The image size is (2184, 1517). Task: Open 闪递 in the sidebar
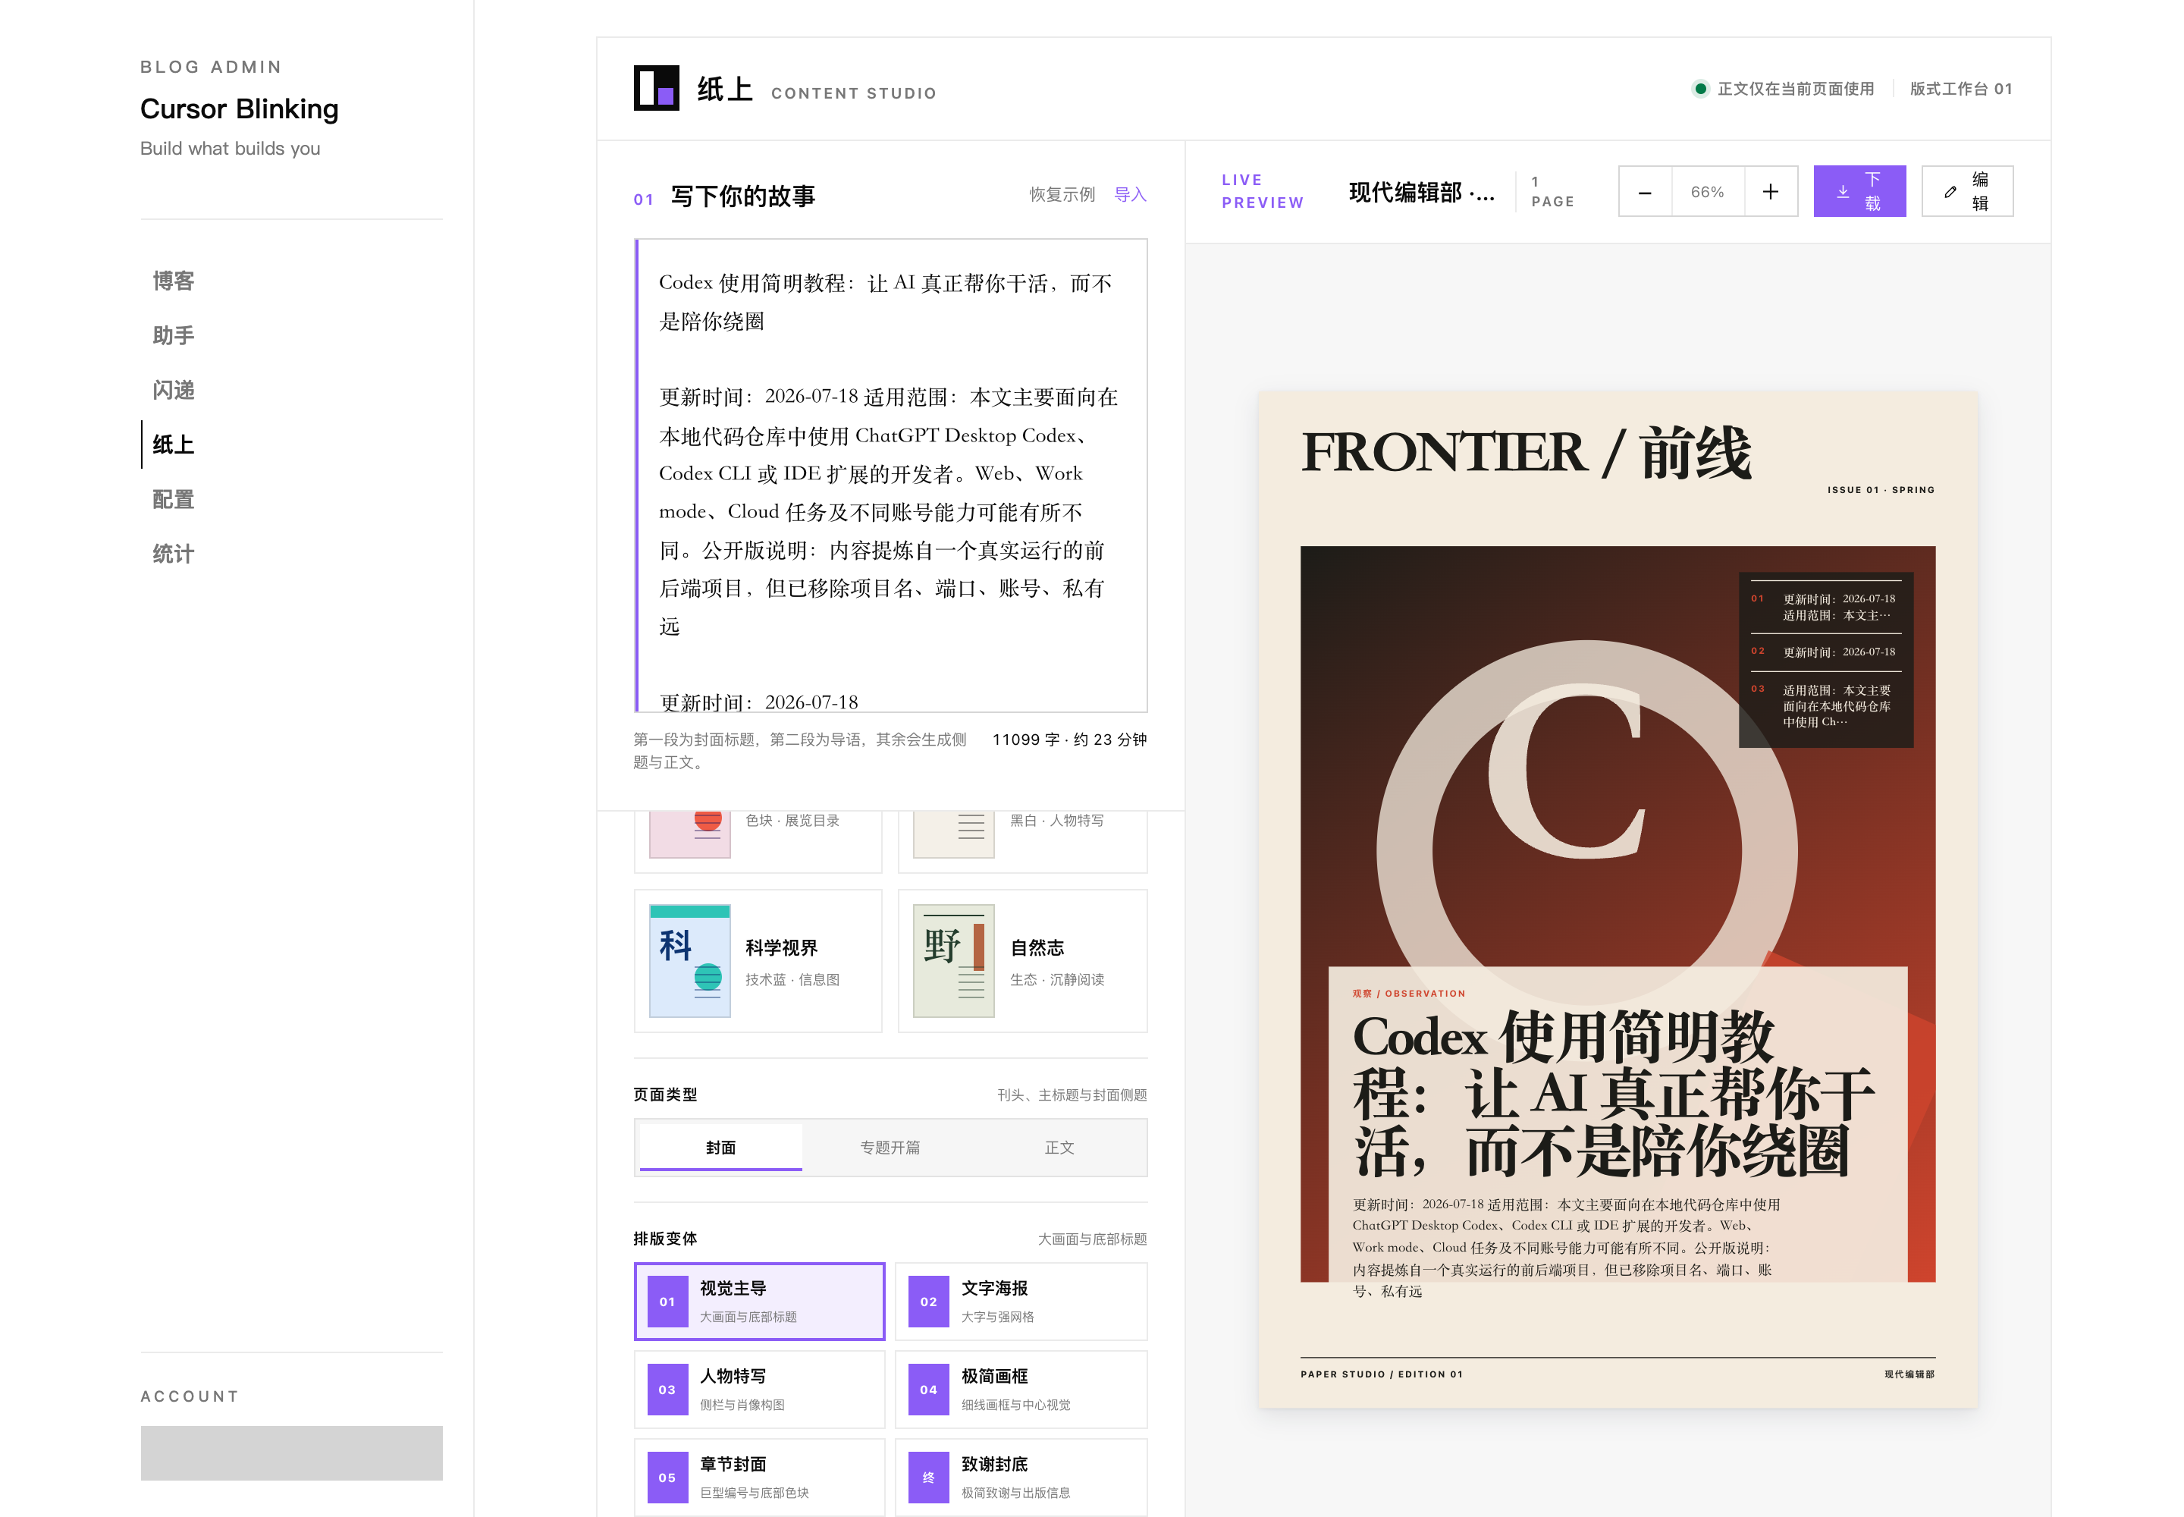[x=173, y=391]
